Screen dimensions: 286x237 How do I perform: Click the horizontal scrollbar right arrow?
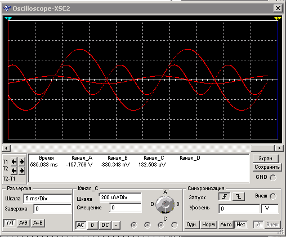coord(279,148)
